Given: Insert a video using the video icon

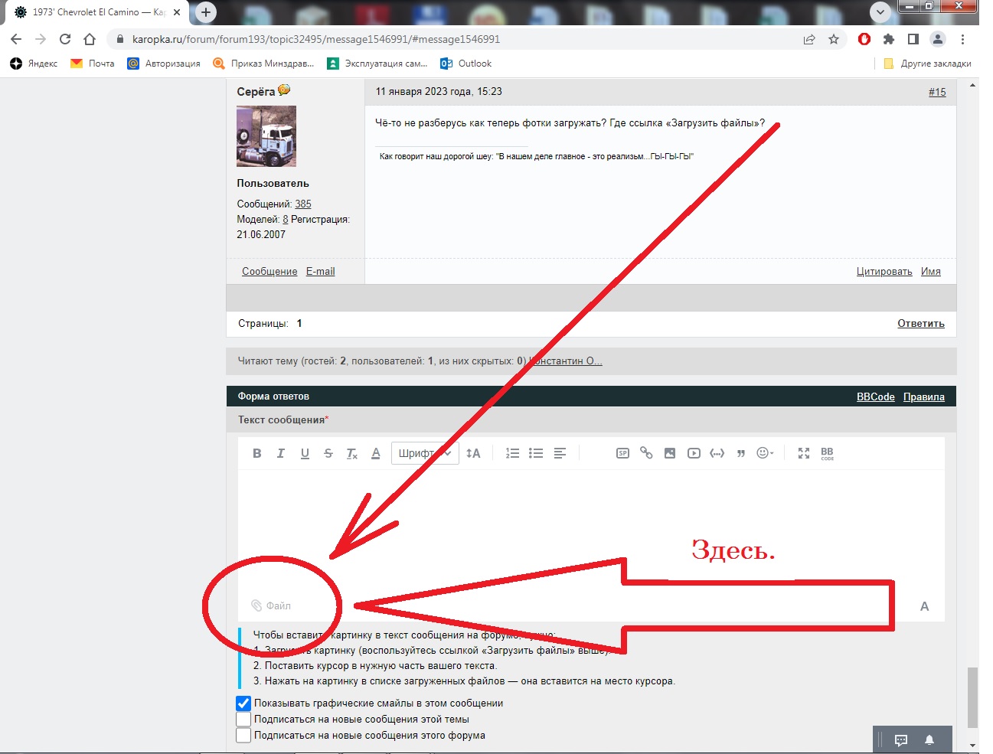Looking at the screenshot, I should coord(694,453).
